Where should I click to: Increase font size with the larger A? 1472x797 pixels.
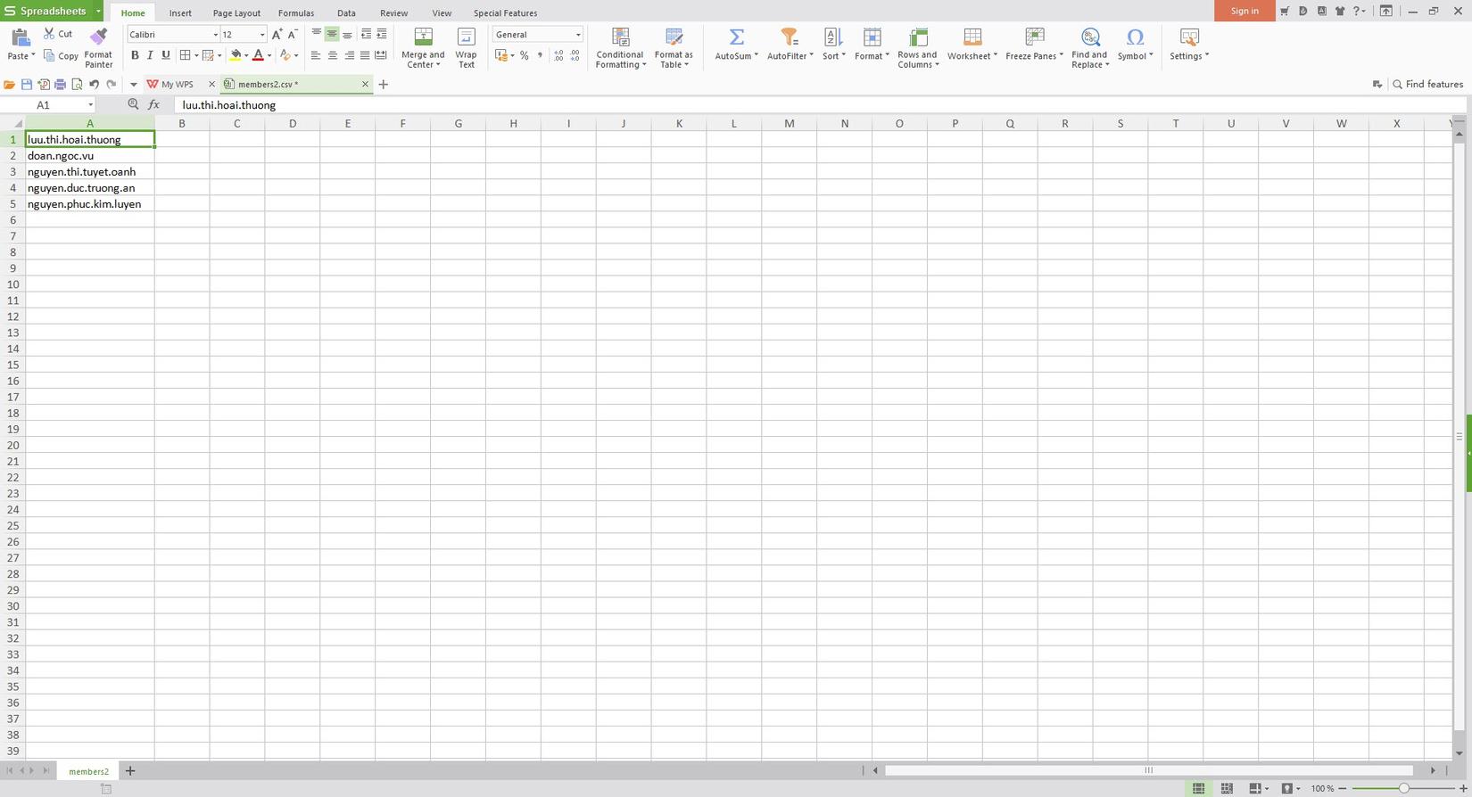click(277, 34)
